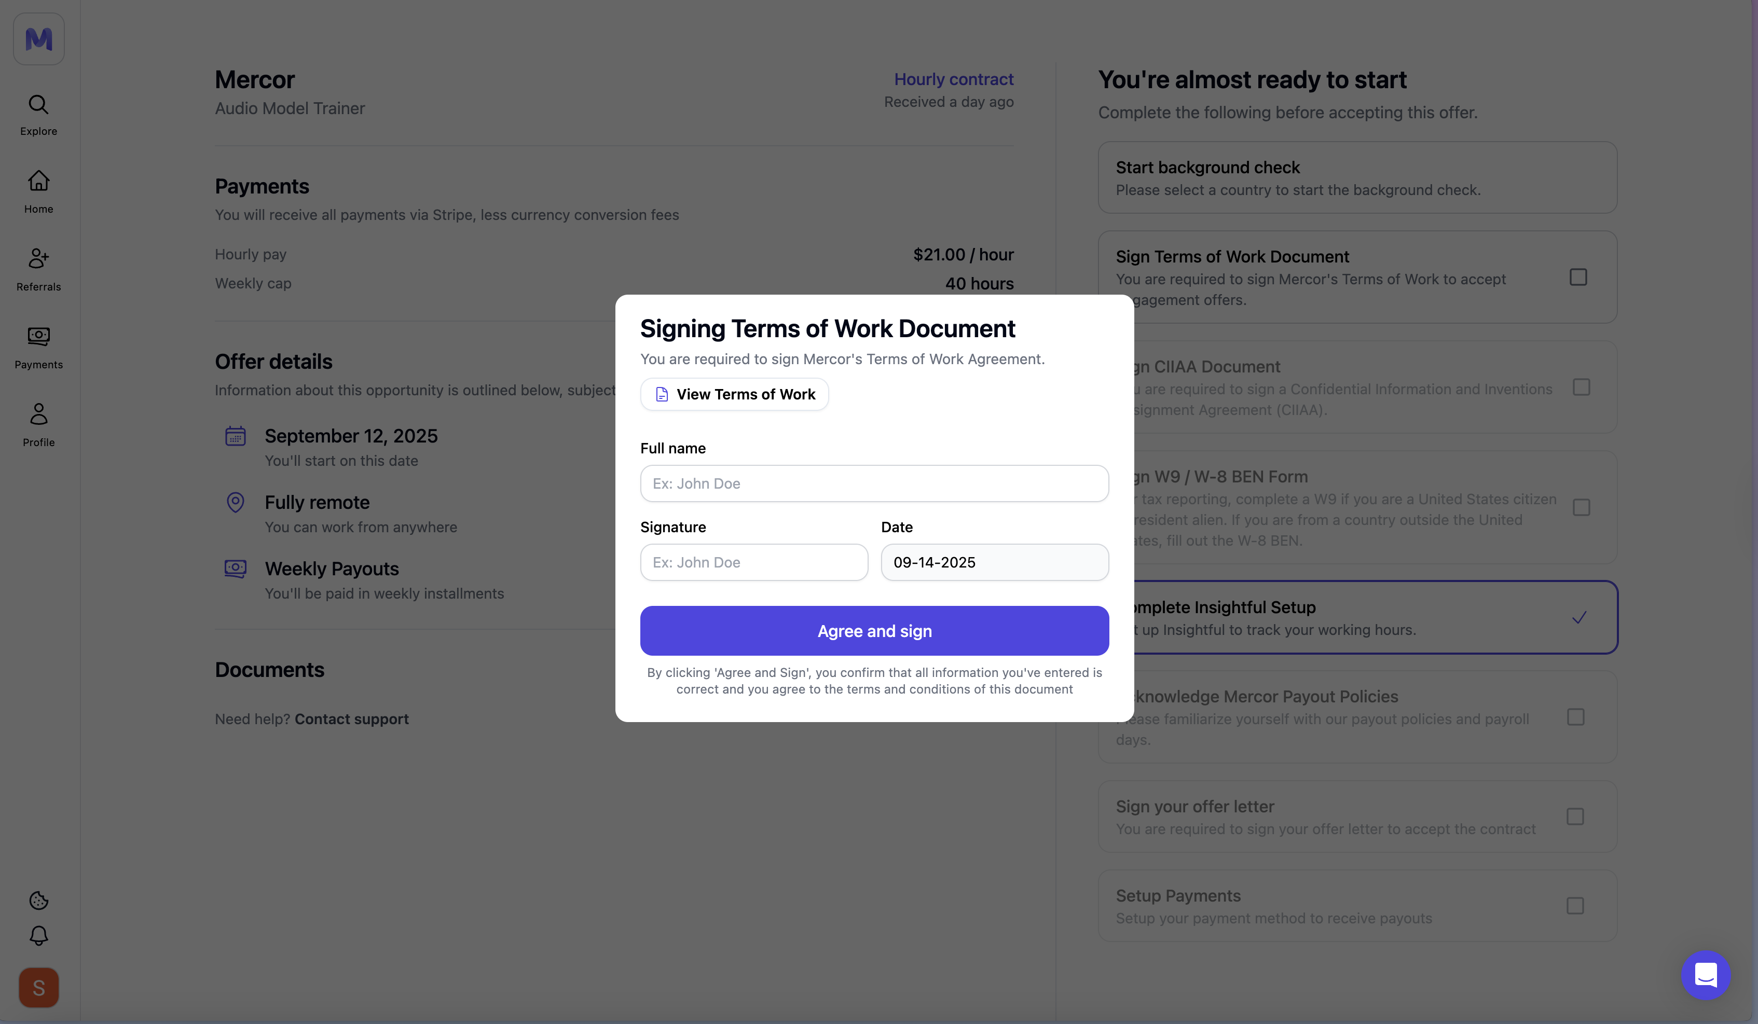Click the Agree and sign button
This screenshot has height=1024, width=1758.
tap(874, 631)
